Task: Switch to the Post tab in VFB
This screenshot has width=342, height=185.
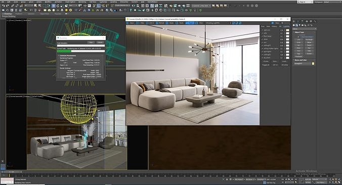Action: pyautogui.click(x=263, y=26)
